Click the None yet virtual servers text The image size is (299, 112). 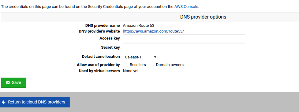[x=131, y=71]
